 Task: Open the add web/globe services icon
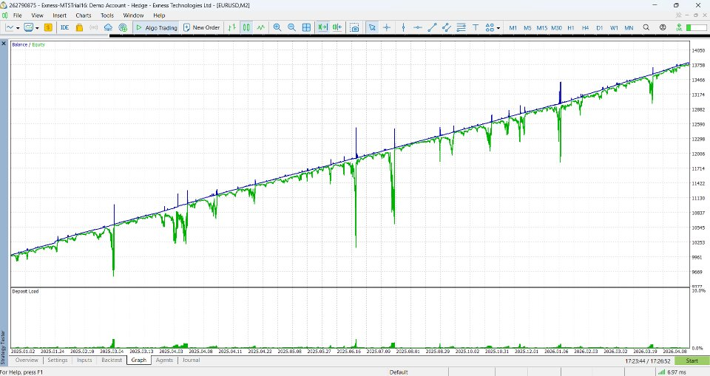(x=123, y=27)
